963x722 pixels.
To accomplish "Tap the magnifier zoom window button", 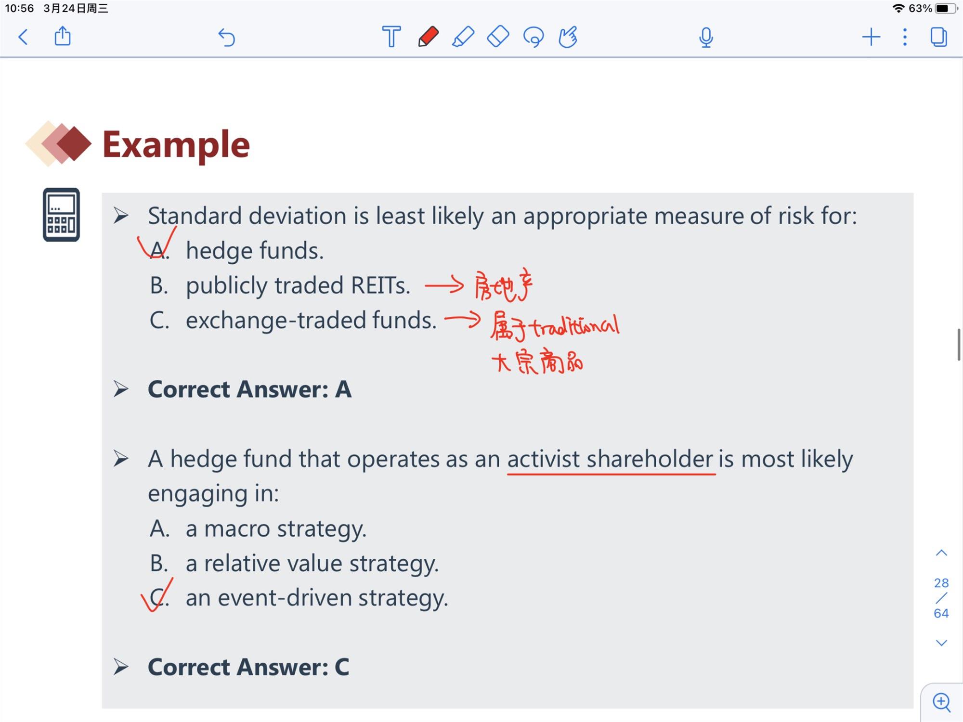I will point(942,702).
